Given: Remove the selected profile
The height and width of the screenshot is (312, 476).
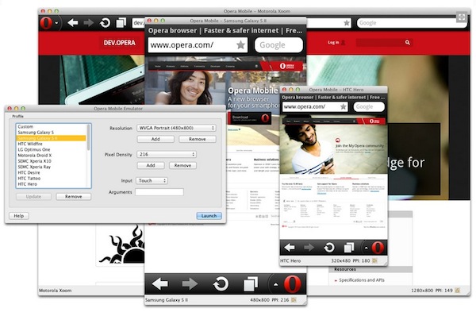Looking at the screenshot, I should click(x=74, y=197).
